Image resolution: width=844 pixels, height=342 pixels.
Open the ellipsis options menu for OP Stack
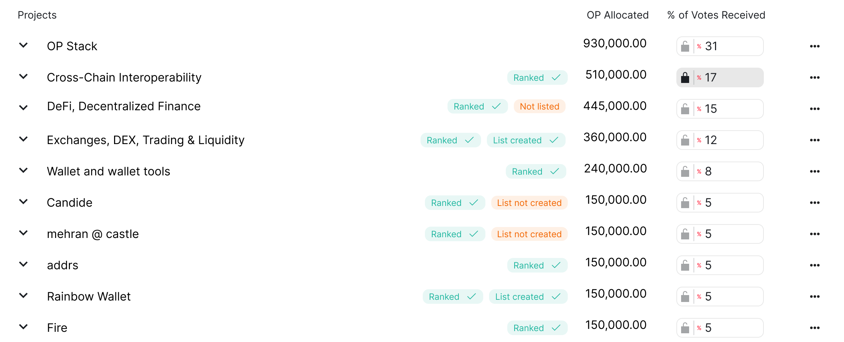(815, 46)
